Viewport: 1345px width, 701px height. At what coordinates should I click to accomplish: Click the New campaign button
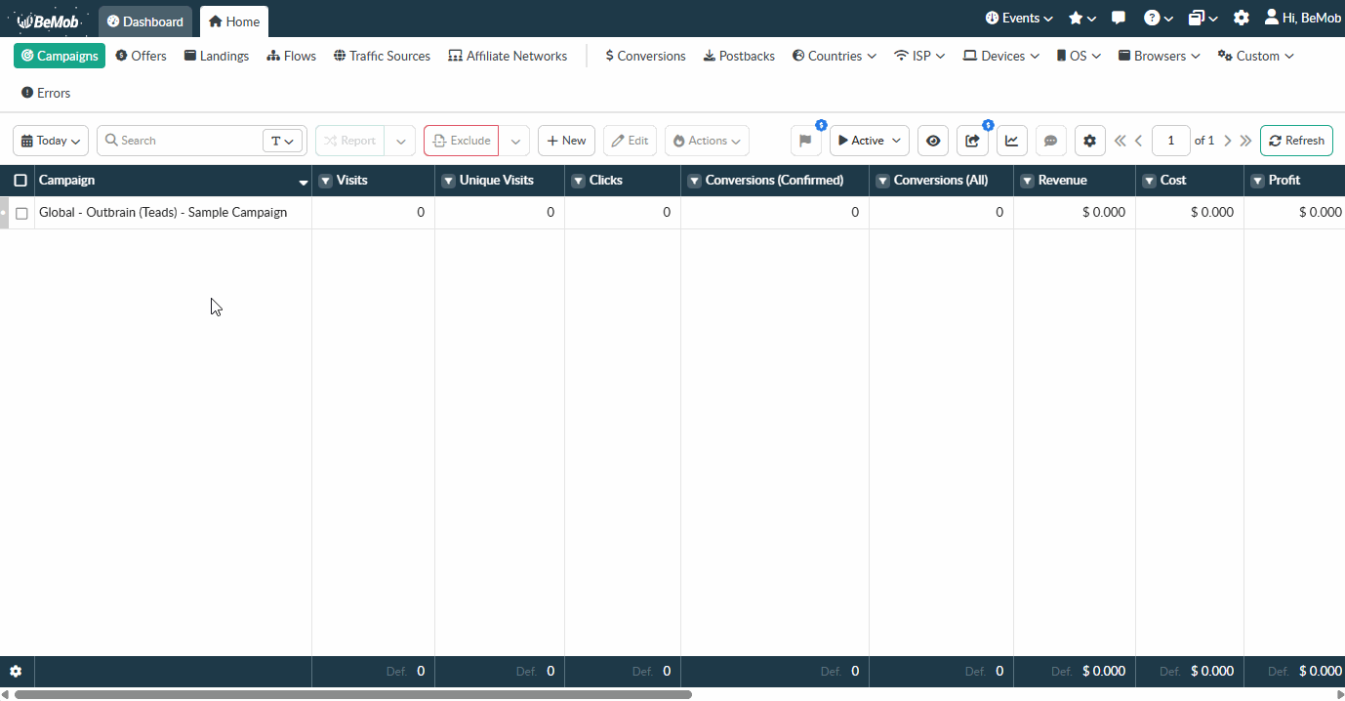tap(566, 141)
